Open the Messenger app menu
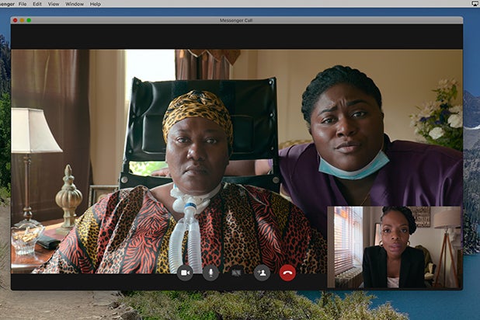The height and width of the screenshot is (320, 480). [6, 4]
